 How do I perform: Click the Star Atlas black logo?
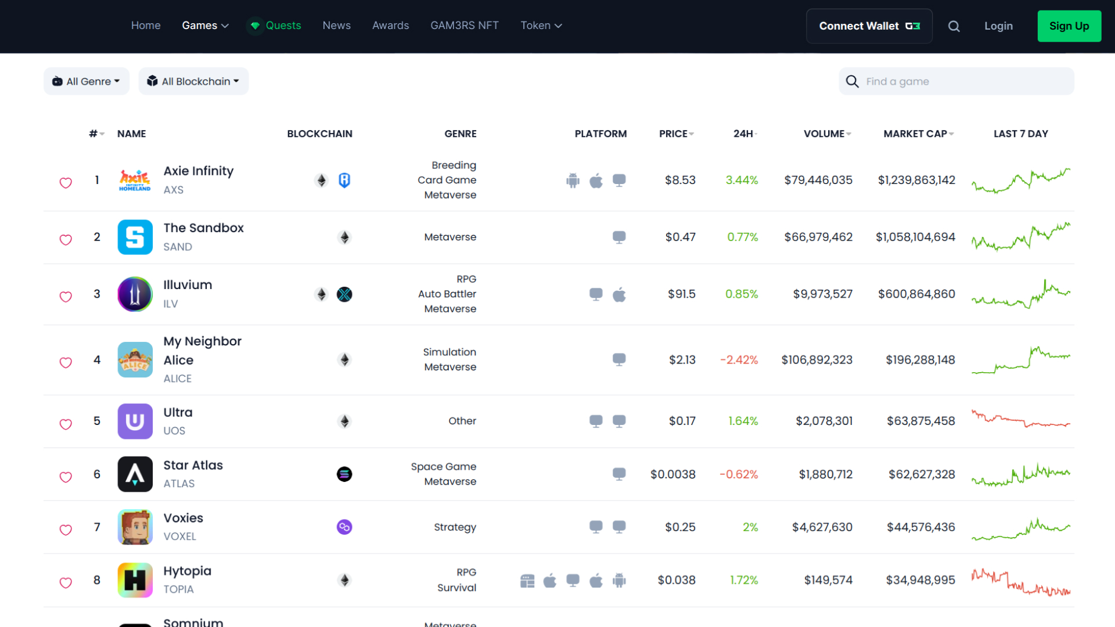tap(135, 474)
